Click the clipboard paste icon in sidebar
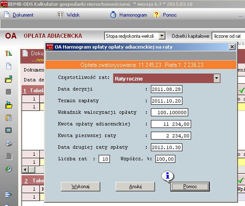The height and width of the screenshot is (206, 245). (9, 118)
